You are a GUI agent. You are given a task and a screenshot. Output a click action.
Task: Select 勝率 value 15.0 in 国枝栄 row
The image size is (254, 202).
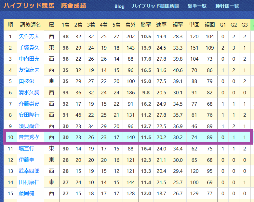point(146,81)
